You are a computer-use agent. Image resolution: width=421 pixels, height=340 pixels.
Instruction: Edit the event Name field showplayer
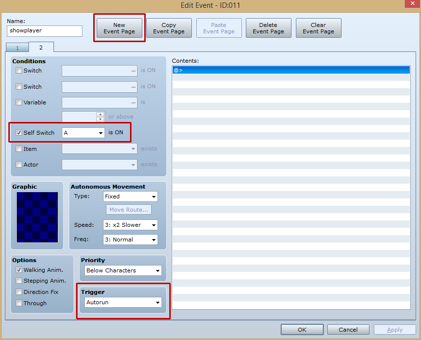click(45, 31)
